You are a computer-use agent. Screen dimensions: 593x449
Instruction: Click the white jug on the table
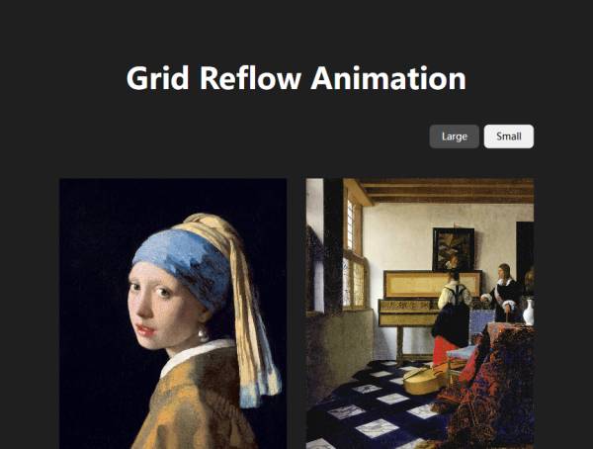(529, 312)
